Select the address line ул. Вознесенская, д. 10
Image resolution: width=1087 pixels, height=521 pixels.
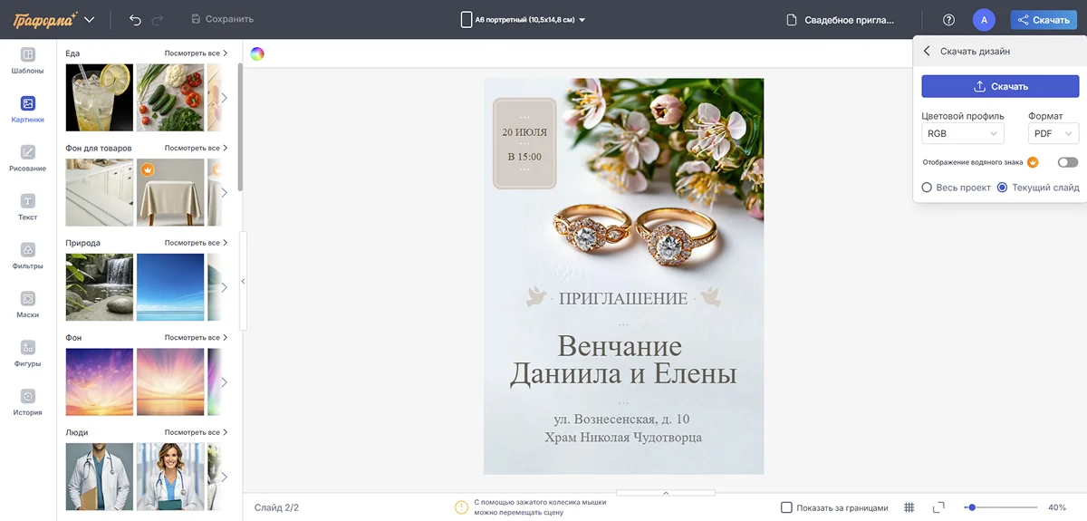(x=622, y=419)
